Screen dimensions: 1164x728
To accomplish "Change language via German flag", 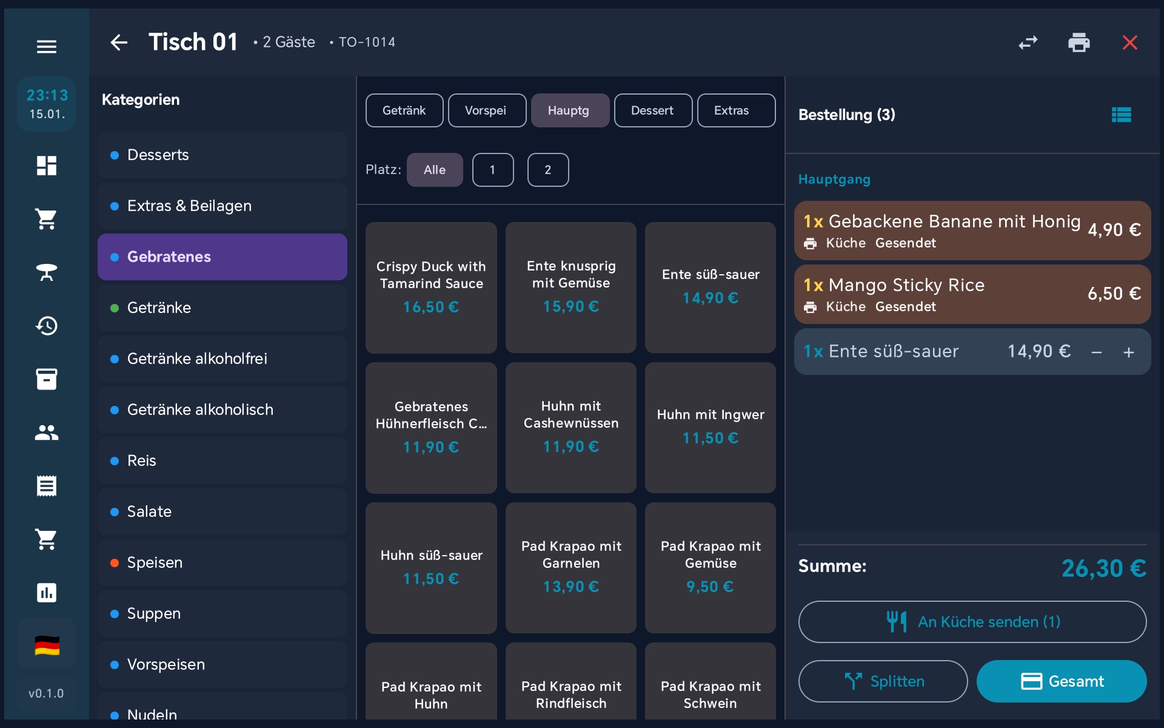I will 46,645.
